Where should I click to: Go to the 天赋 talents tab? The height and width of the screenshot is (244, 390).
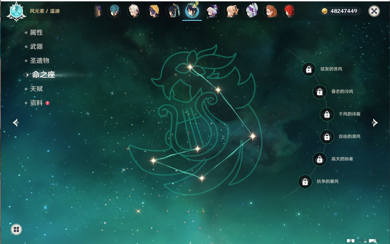36,89
